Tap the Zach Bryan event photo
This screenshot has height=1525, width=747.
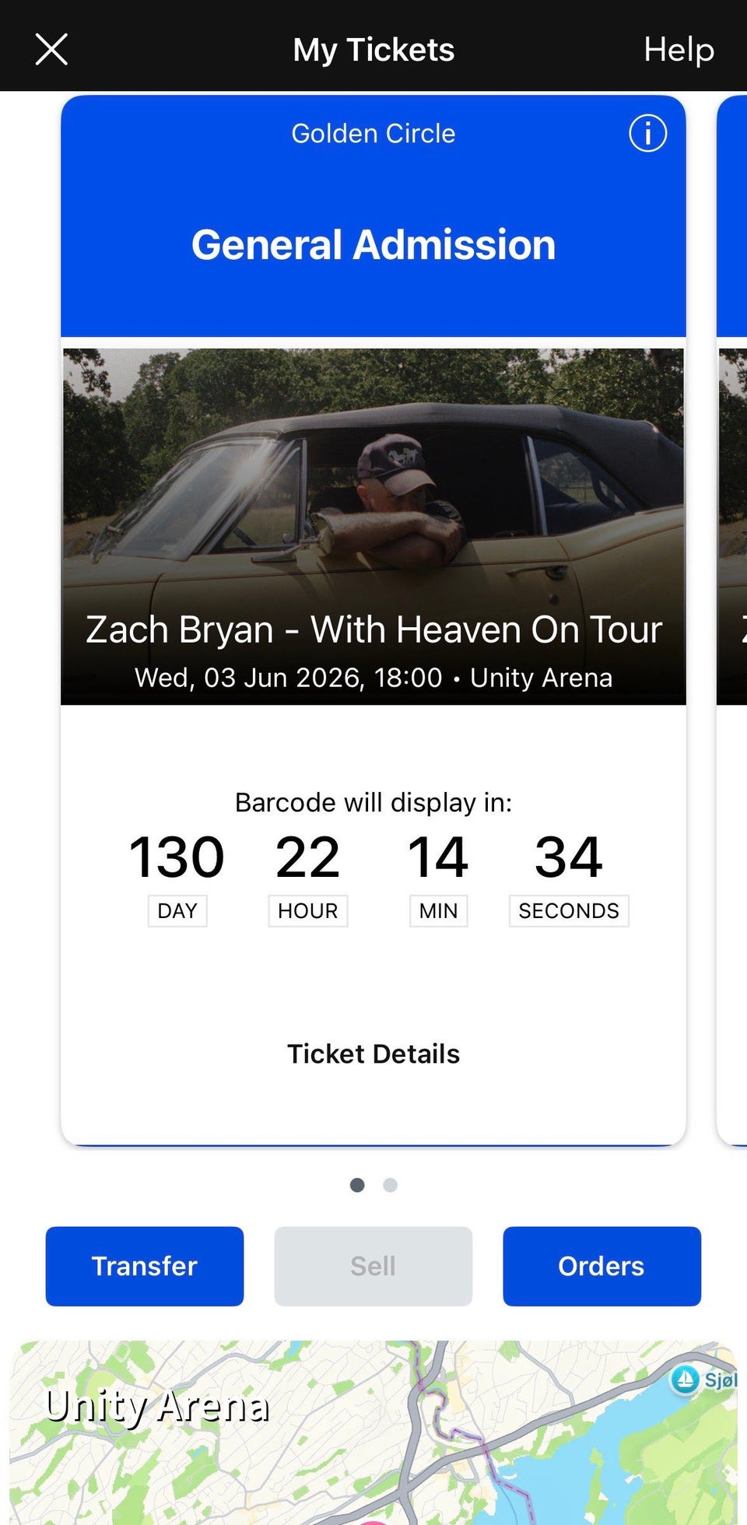(x=373, y=482)
